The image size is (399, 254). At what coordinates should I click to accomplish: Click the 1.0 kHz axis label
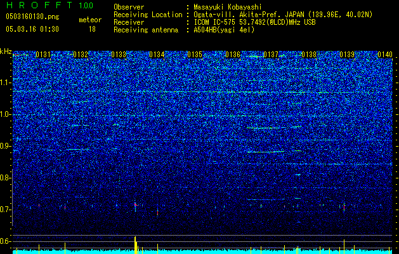click(6, 114)
